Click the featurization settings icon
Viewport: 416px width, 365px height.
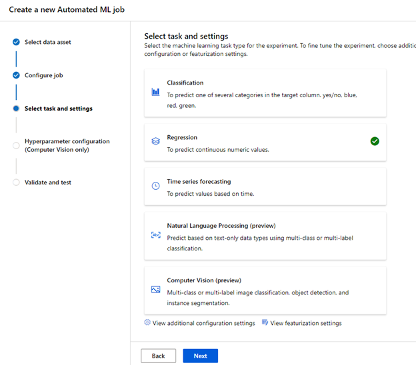tap(265, 322)
